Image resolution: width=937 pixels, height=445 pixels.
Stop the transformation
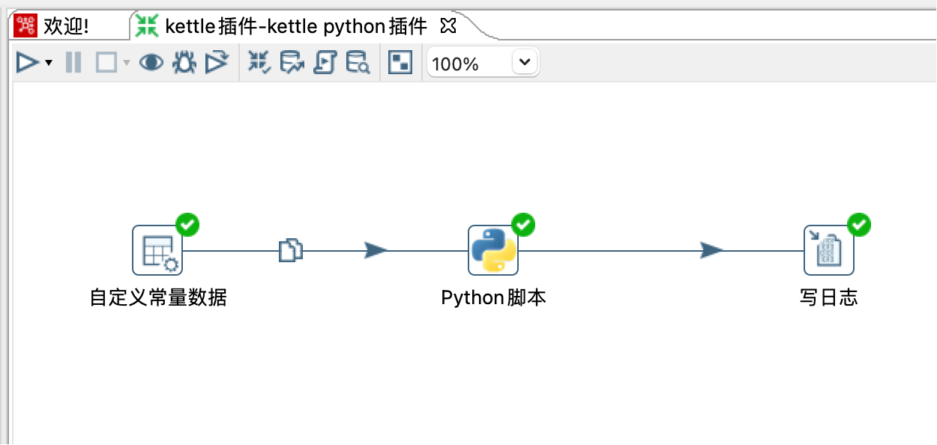[106, 63]
